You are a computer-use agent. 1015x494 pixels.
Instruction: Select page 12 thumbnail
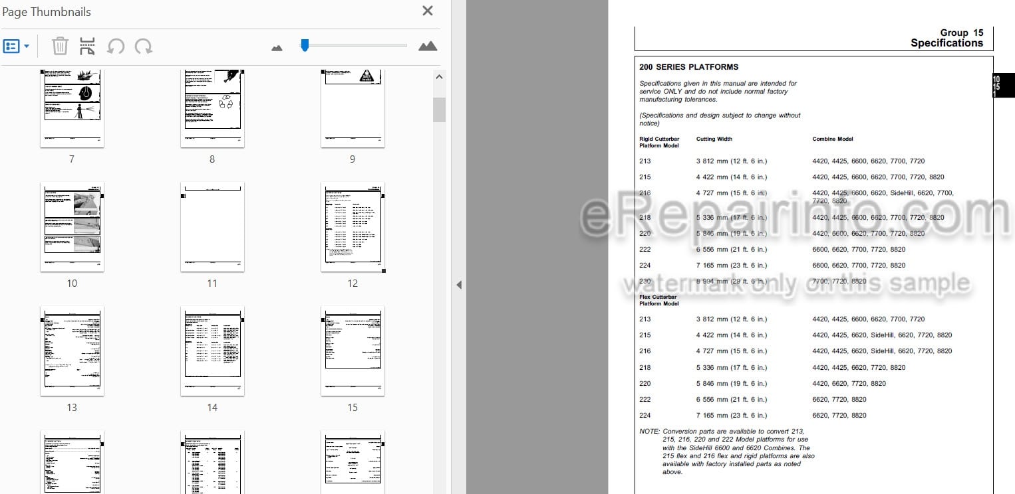(x=353, y=227)
